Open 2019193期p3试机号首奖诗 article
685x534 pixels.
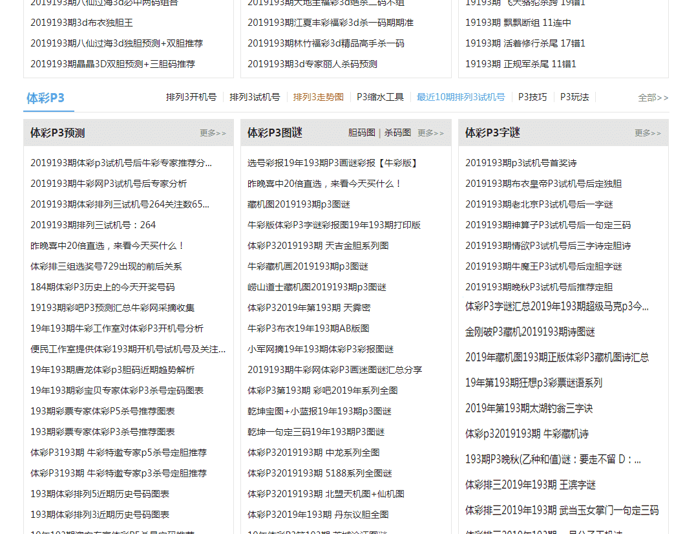pyautogui.click(x=521, y=163)
